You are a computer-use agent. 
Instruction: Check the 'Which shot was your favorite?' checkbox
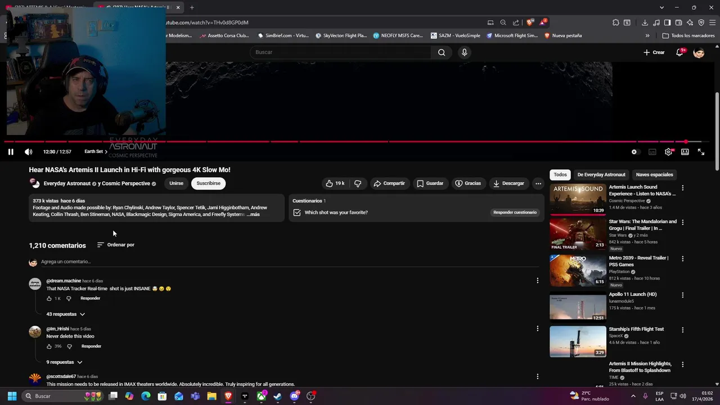(x=297, y=213)
